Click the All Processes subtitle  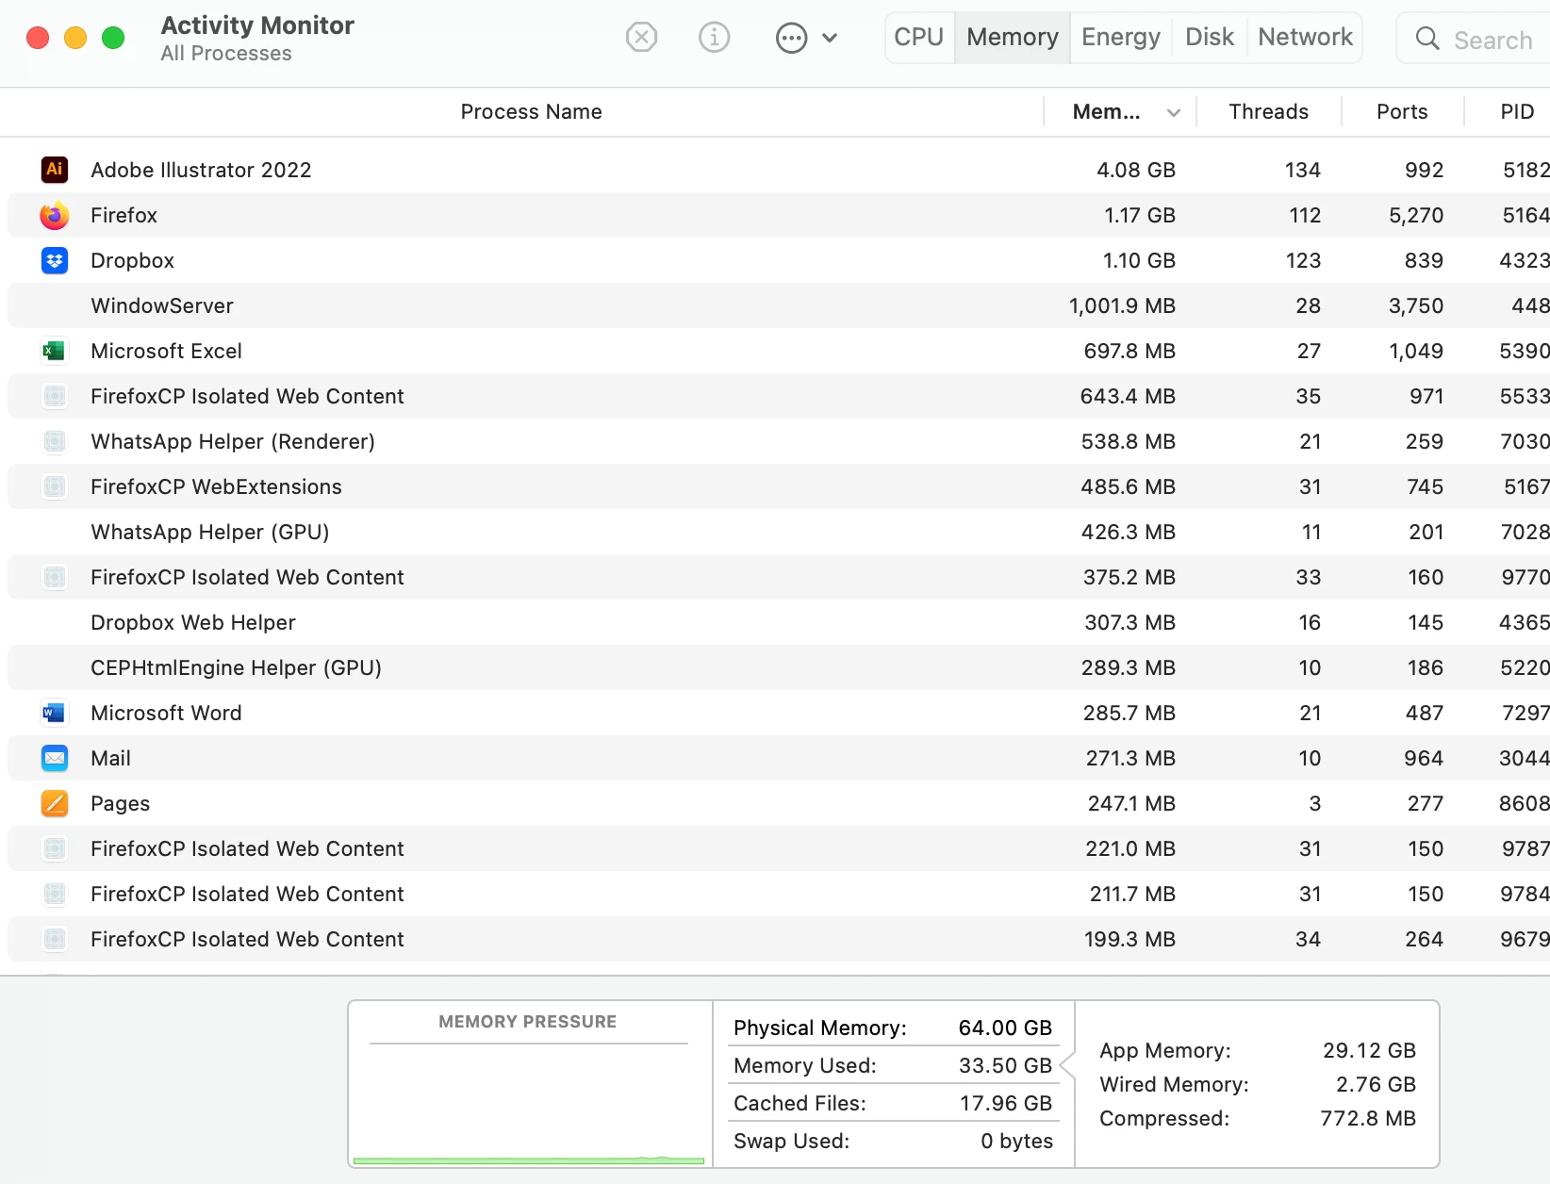click(x=226, y=54)
